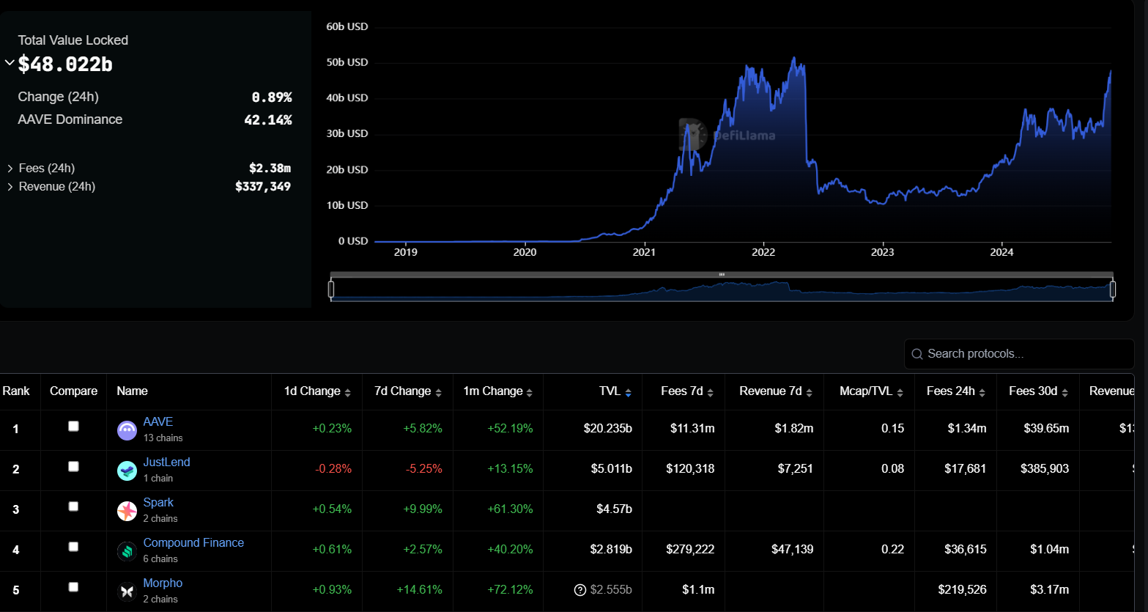The width and height of the screenshot is (1148, 612).
Task: Click the $20.235b TVL cell for AAVE
Action: 608,429
